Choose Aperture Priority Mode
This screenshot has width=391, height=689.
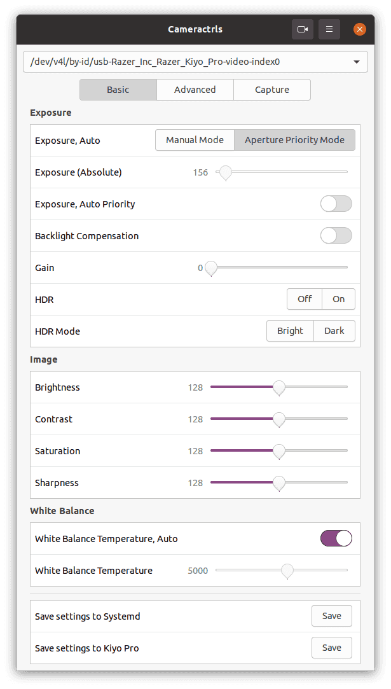pos(294,140)
